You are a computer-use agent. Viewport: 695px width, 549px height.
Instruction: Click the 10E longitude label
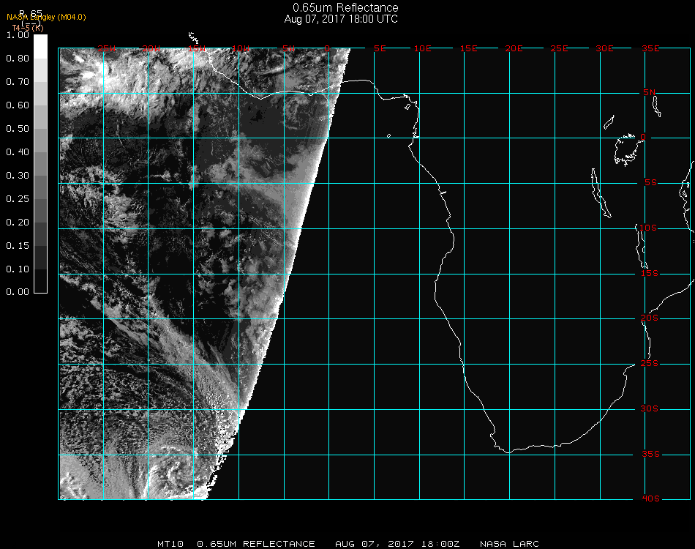(x=423, y=48)
